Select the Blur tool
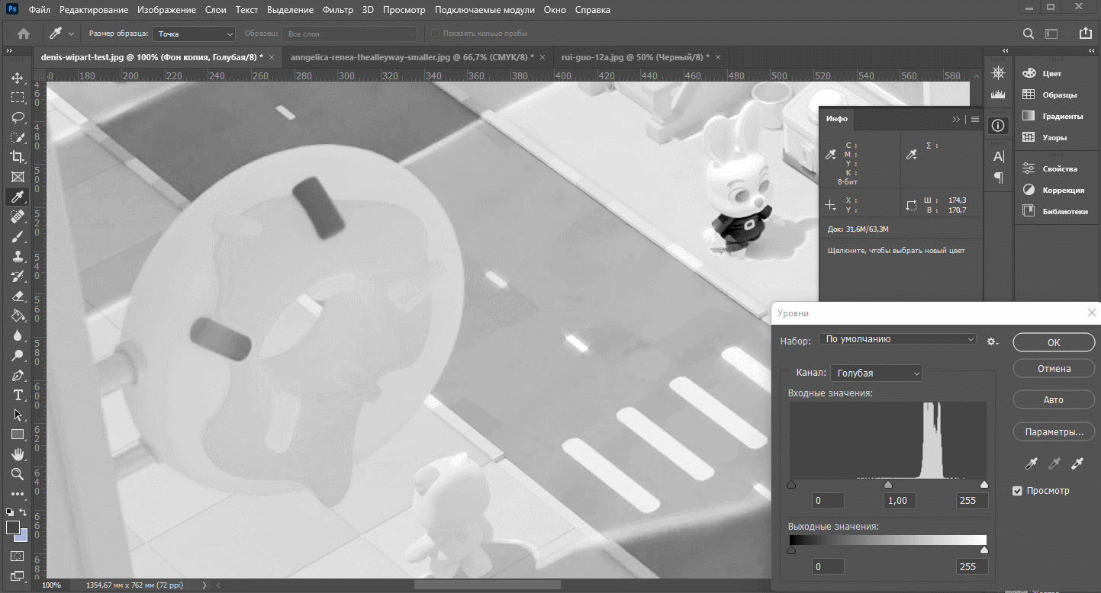The width and height of the screenshot is (1101, 593). [17, 336]
